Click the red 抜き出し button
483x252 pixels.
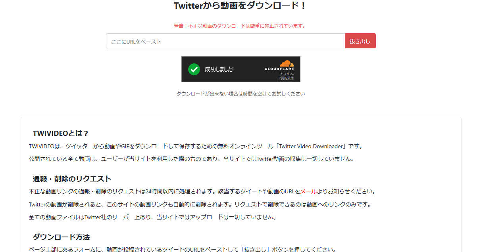360,41
